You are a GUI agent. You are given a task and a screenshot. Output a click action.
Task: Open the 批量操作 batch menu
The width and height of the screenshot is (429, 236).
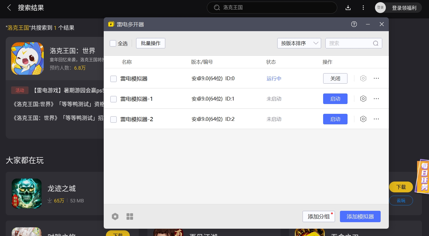pyautogui.click(x=150, y=43)
